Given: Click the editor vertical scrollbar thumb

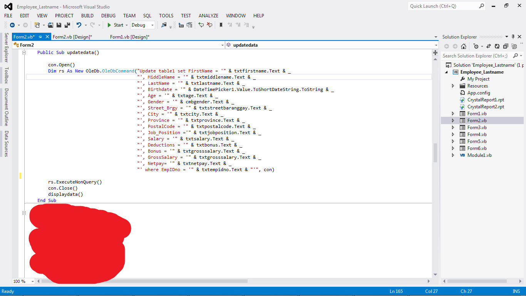Looking at the screenshot, I should 436,153.
